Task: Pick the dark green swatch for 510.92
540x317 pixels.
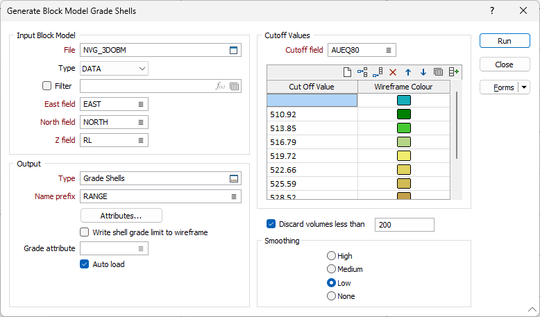Action: pyautogui.click(x=403, y=114)
